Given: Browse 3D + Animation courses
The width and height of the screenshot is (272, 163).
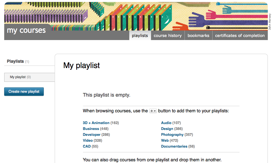Looking at the screenshot, I should [x=96, y=123].
